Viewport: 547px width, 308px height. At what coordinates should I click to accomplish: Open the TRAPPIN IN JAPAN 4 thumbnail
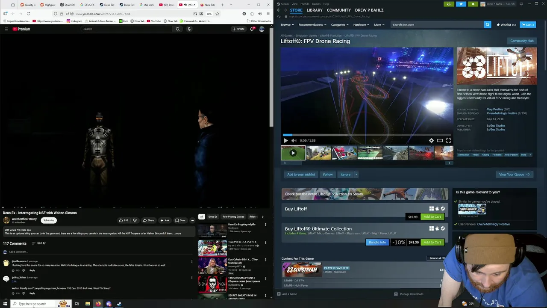212,248
